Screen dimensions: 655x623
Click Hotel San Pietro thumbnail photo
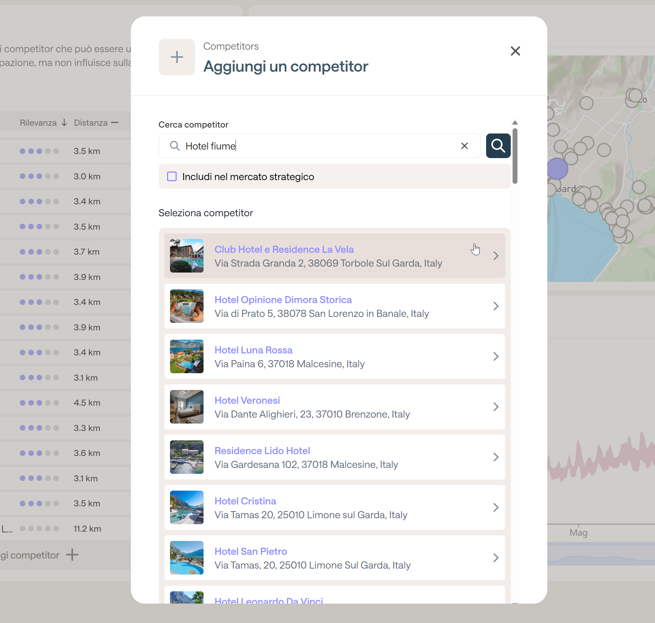(187, 558)
